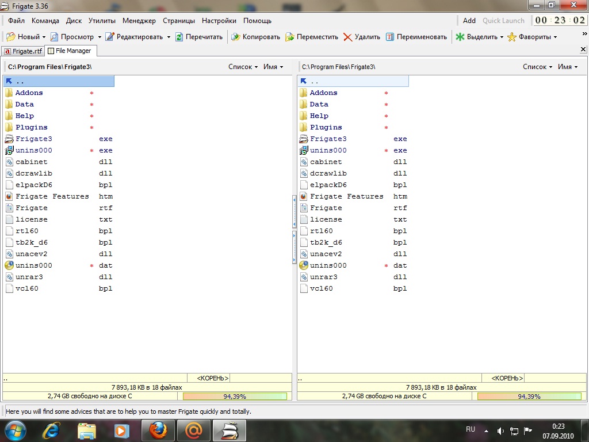Open the Plugins folder in left panel
The width and height of the screenshot is (589, 442).
coord(31,127)
